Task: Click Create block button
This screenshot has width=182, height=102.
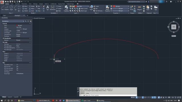Action: tap(96, 6)
